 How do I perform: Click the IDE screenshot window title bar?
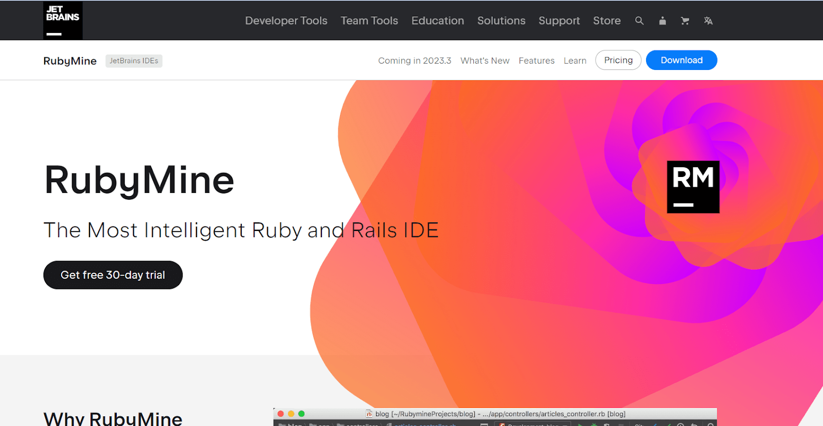(495, 414)
